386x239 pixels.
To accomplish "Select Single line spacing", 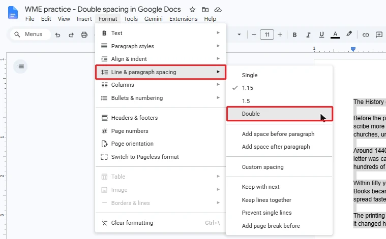I will click(x=279, y=75).
